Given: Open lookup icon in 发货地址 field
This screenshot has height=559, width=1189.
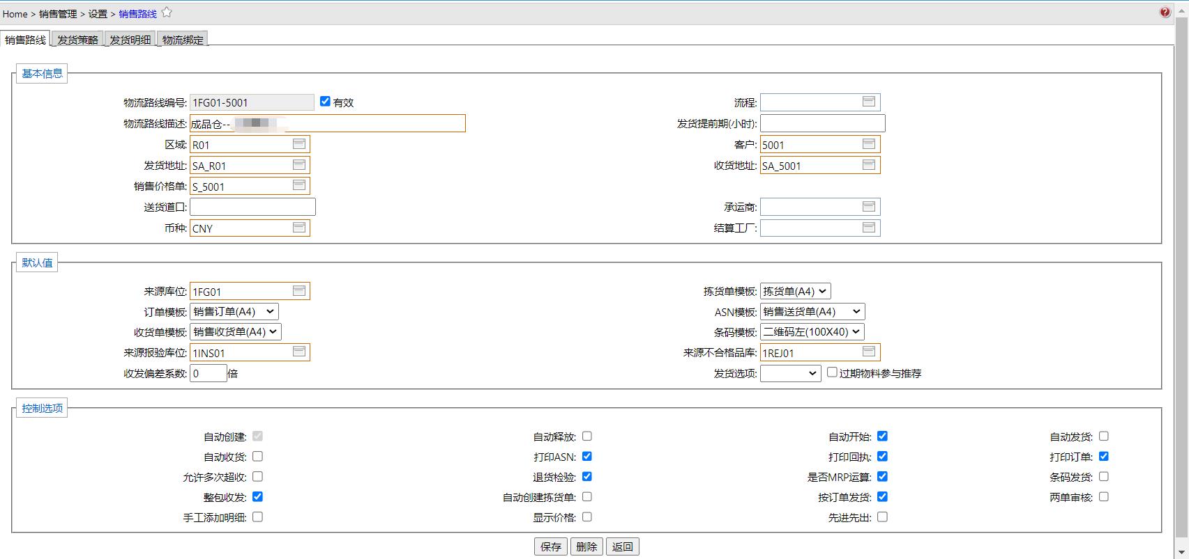Looking at the screenshot, I should click(x=299, y=165).
